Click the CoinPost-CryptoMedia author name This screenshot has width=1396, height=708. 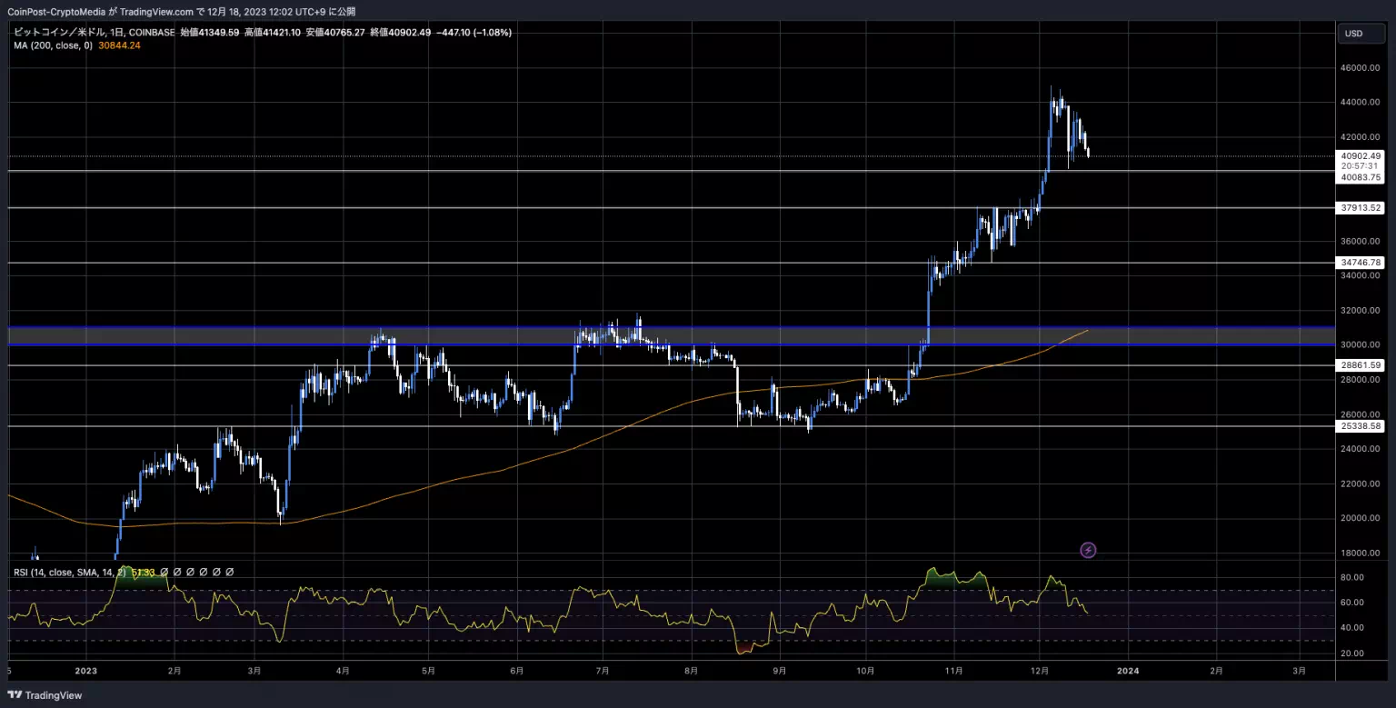[55, 12]
